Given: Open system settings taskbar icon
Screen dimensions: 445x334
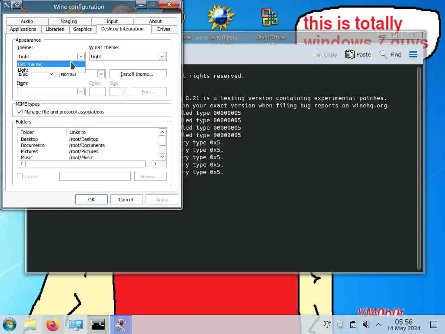Looking at the screenshot, I should tap(76, 324).
